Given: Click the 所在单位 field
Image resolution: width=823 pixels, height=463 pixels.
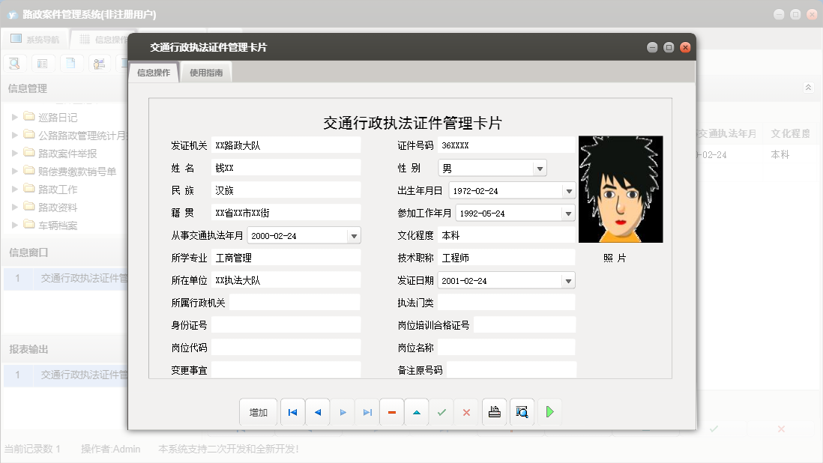Looking at the screenshot, I should click(286, 280).
